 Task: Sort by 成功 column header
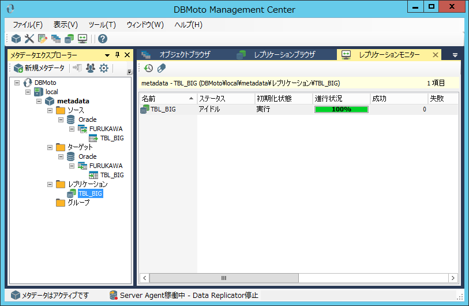pyautogui.click(x=399, y=99)
